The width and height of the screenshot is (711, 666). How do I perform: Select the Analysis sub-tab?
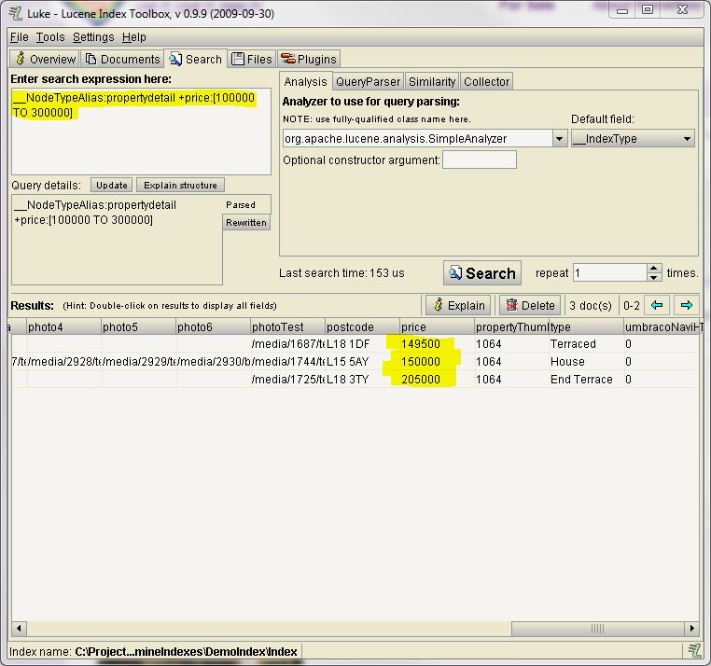point(306,81)
